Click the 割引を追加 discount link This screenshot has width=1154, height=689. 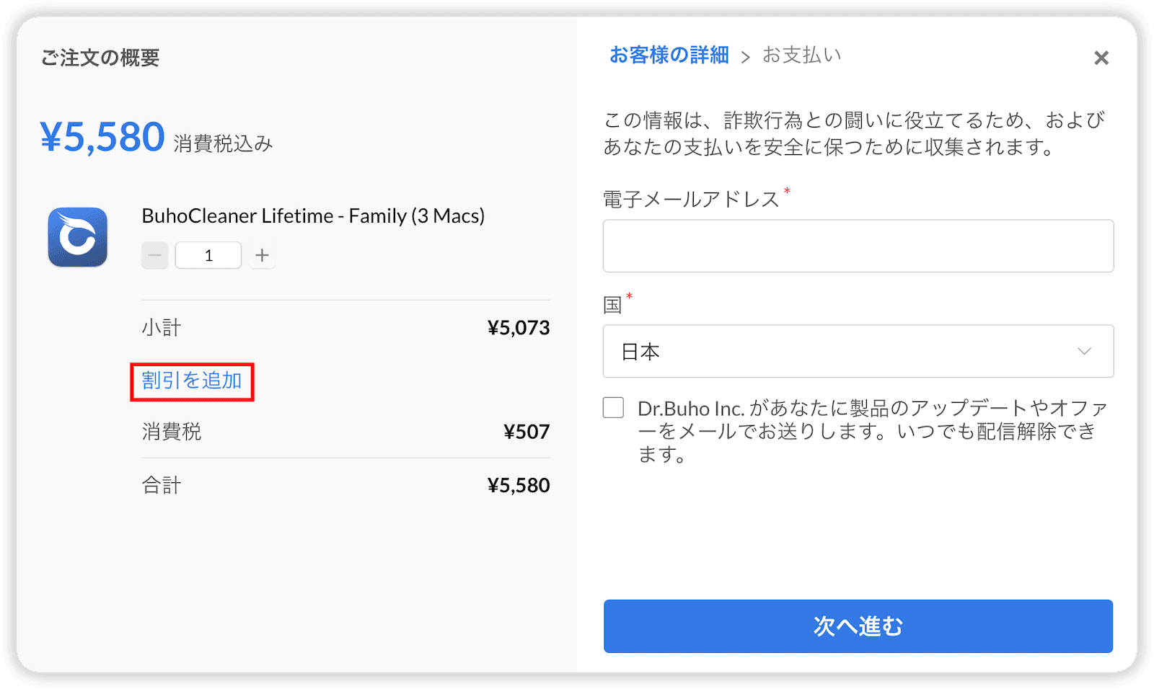pos(192,381)
